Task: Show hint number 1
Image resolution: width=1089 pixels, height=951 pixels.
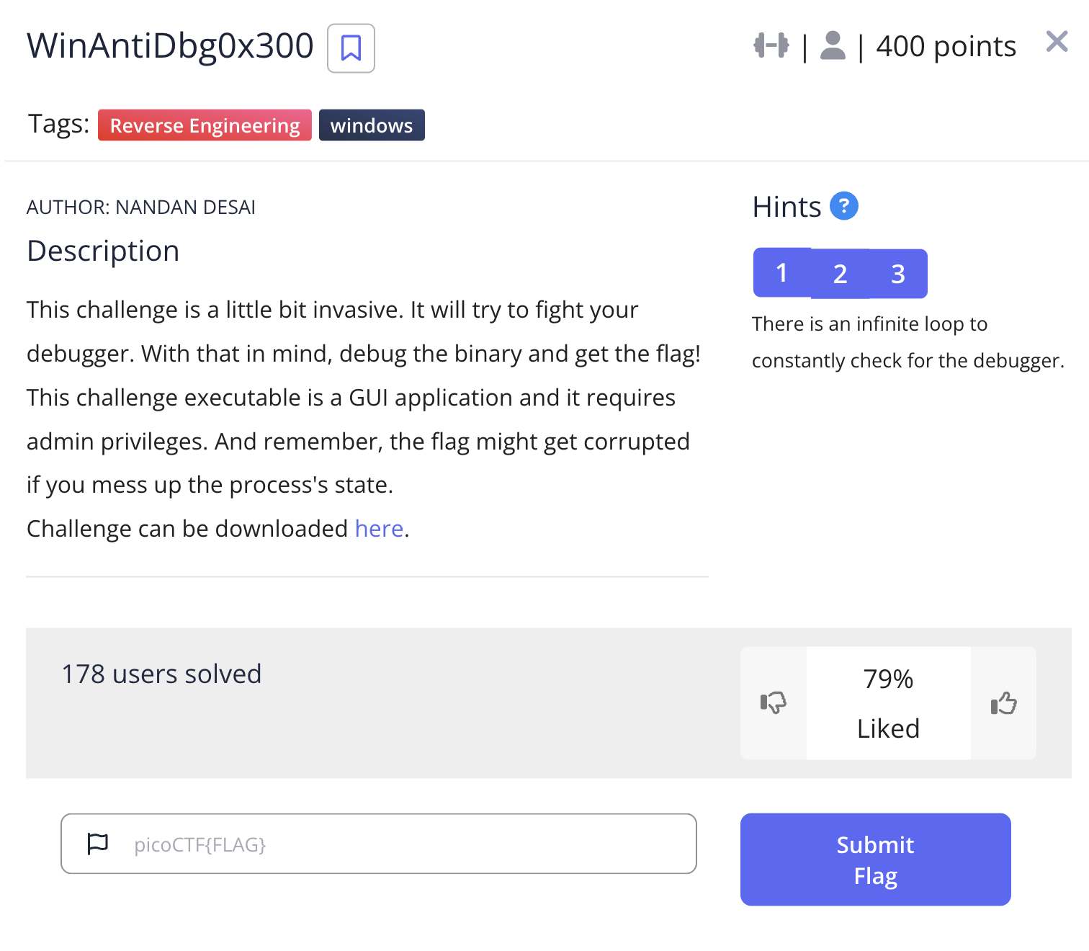Action: [x=782, y=273]
